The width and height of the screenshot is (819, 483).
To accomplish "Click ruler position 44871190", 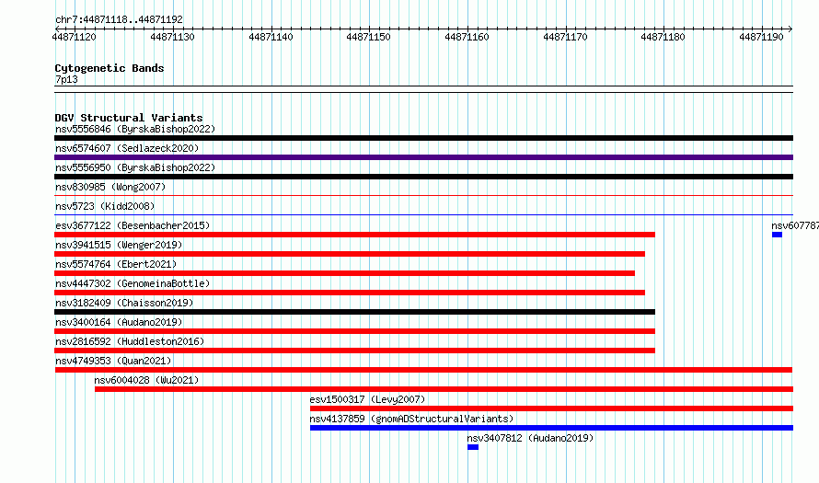I will click(x=762, y=37).
